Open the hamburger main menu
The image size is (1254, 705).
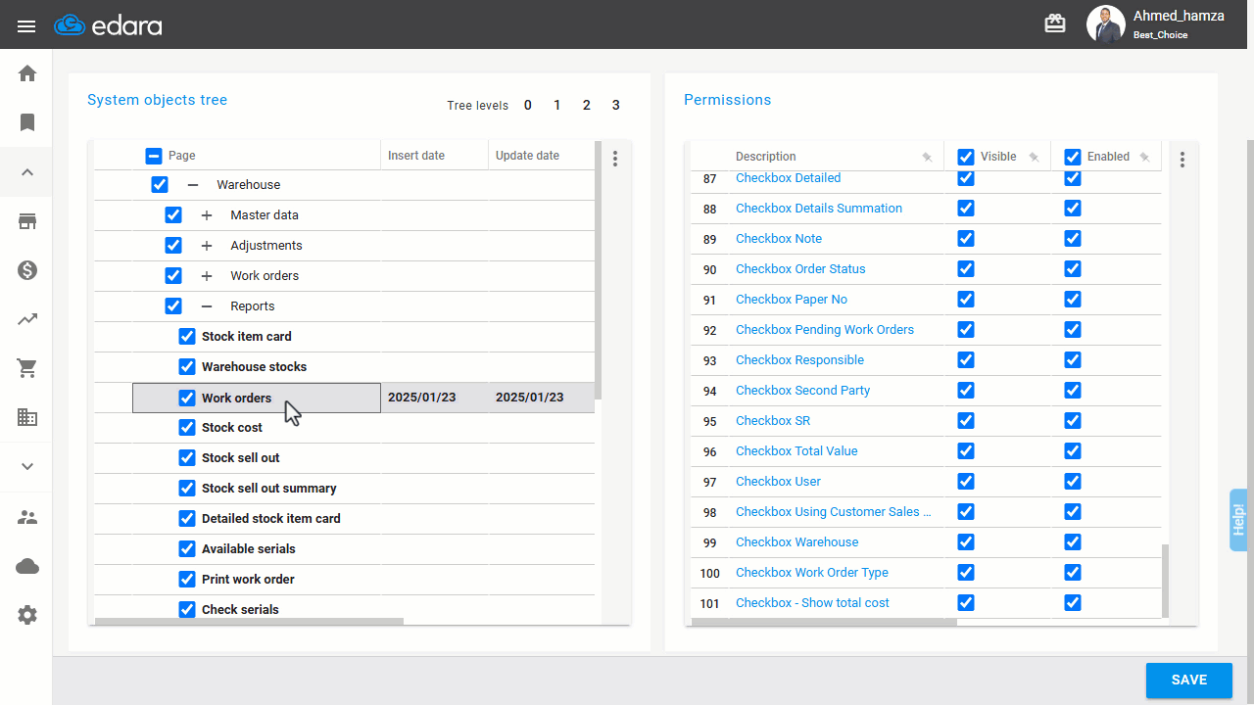(26, 26)
